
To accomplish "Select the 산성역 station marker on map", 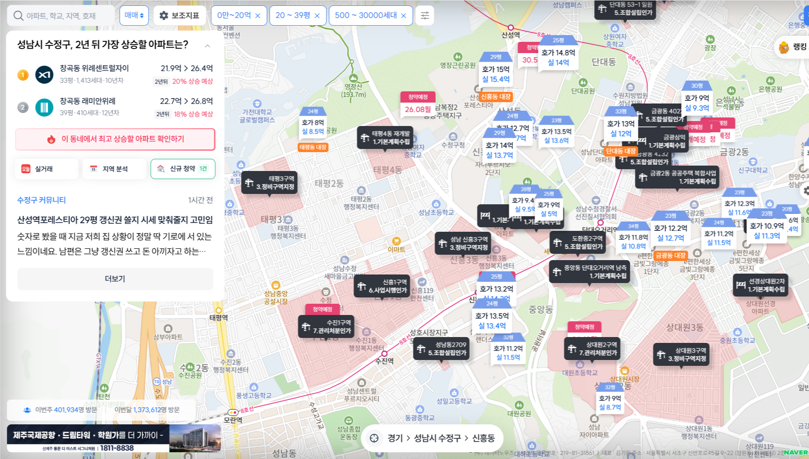I will pos(511,28).
